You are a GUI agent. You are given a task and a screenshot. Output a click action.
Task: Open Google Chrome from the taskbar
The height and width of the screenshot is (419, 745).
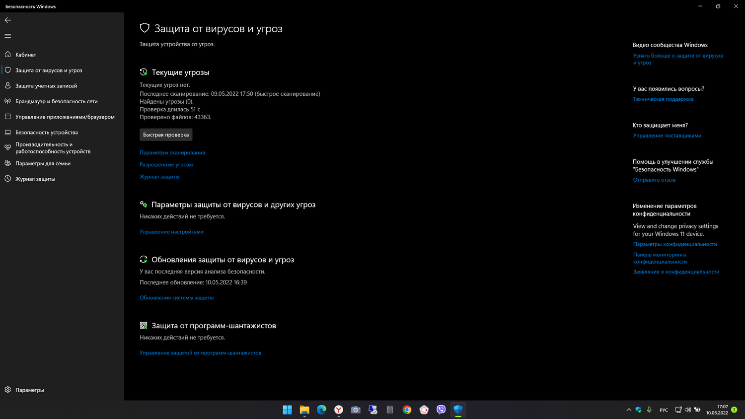[407, 410]
